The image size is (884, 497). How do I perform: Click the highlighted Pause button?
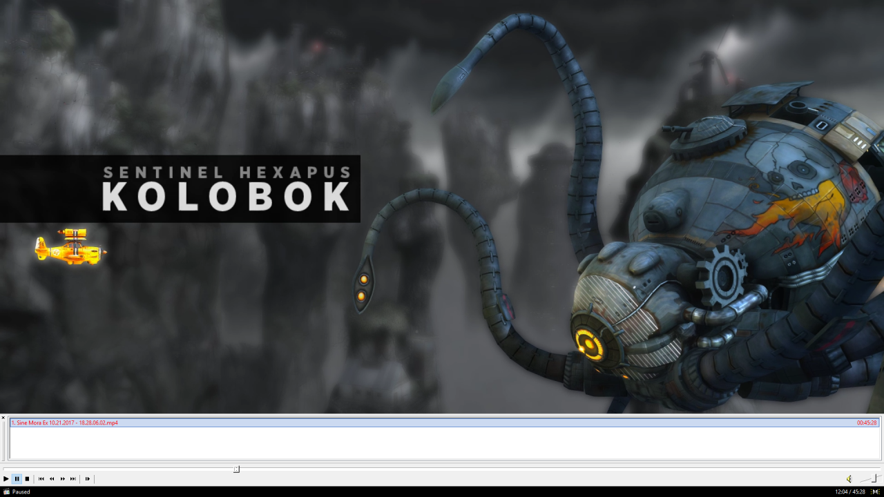17,478
